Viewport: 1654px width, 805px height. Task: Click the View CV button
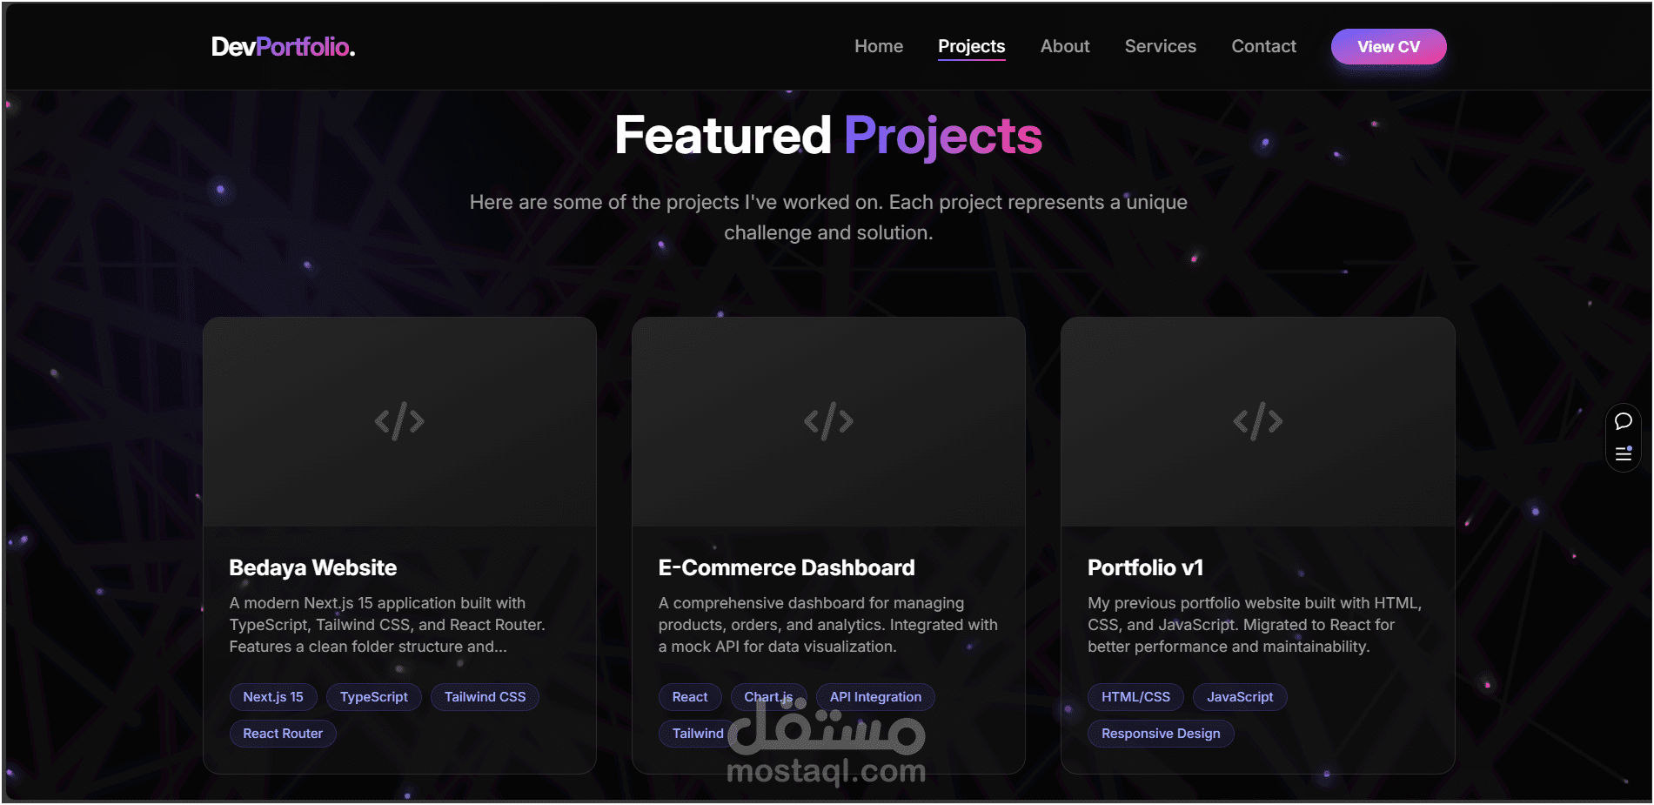(x=1389, y=47)
